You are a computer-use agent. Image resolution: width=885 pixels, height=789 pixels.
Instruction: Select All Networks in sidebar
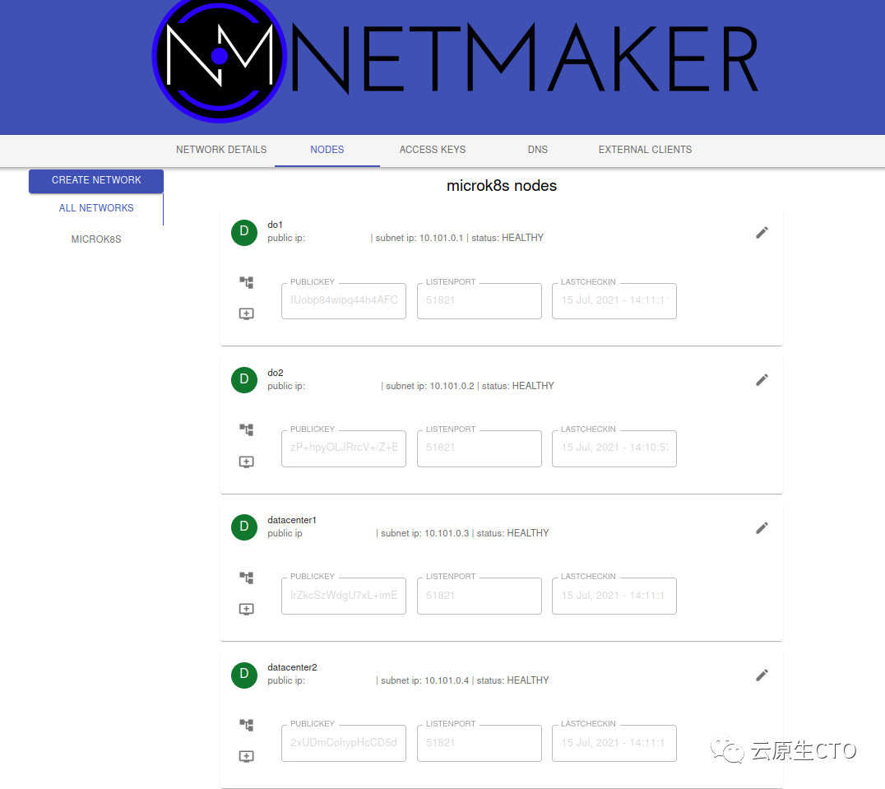pos(96,208)
